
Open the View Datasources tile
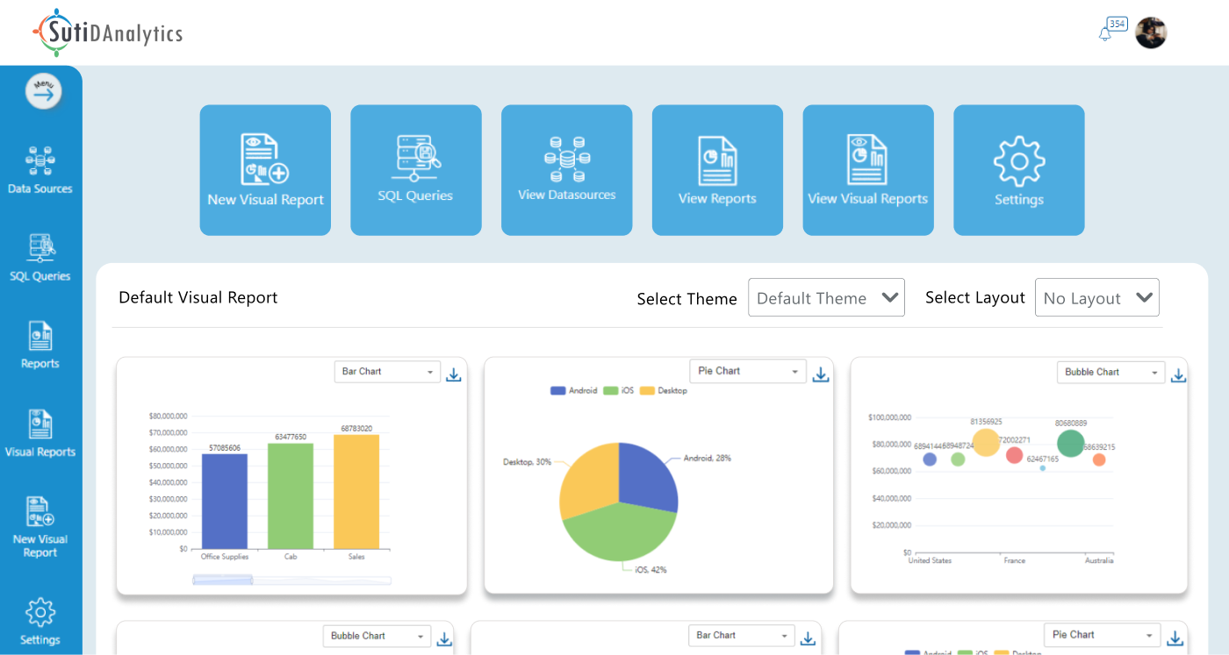(x=566, y=170)
